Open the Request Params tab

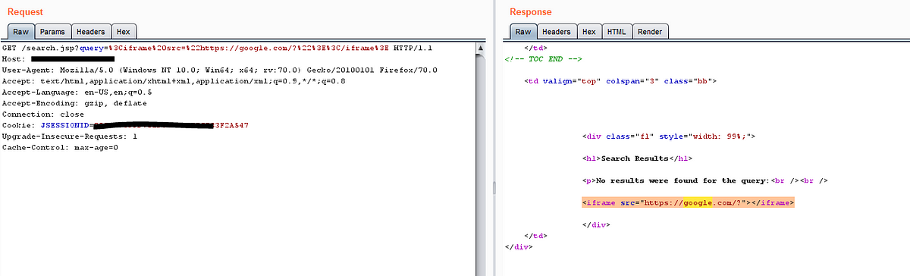52,32
